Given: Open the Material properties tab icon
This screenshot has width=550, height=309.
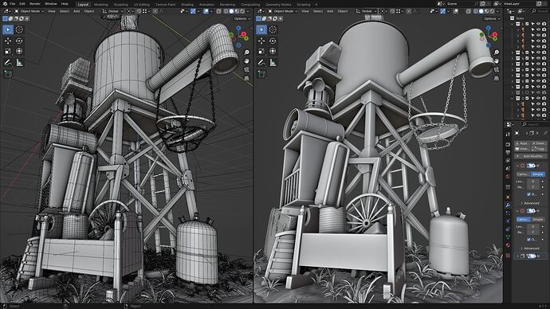Looking at the screenshot, I should (x=508, y=245).
